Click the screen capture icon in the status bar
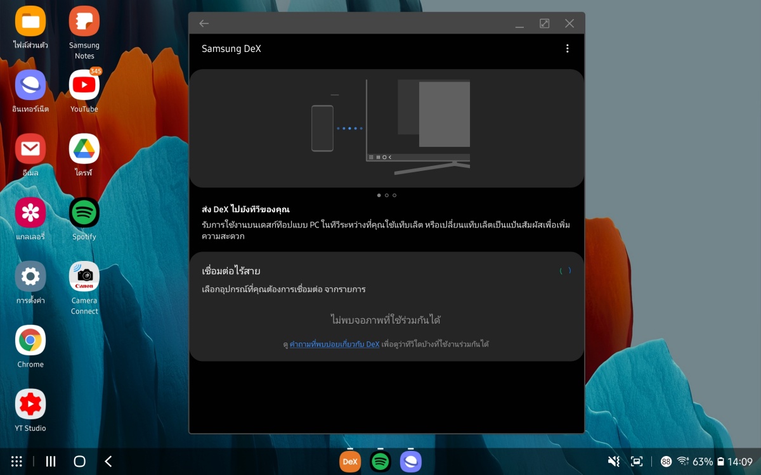 click(635, 462)
